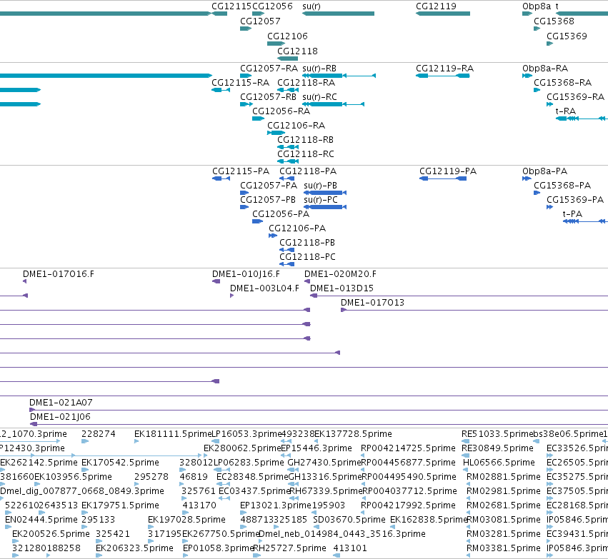Click transcript Obp8a-RA label
Screen dimensions: 608x559
click(545, 69)
